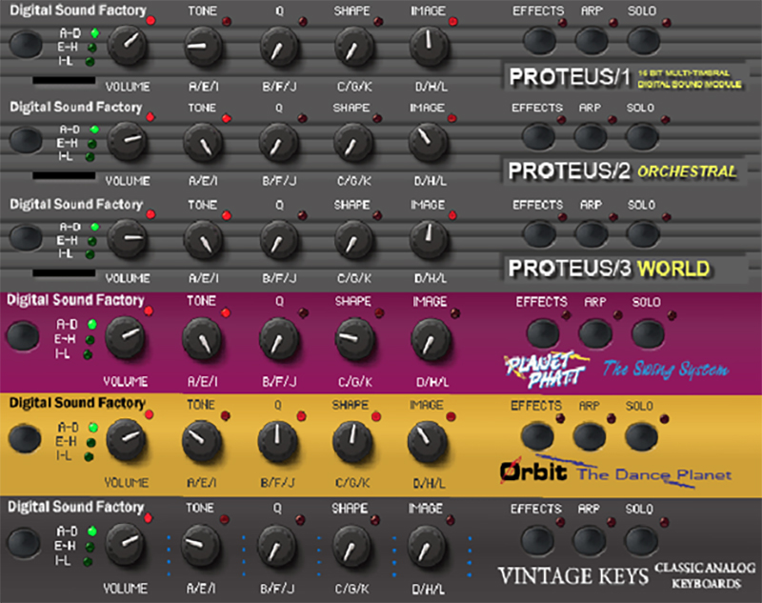The height and width of the screenshot is (603, 762).
Task: Adjust the Proteus/2 Tone A/E/I knob
Action: click(x=203, y=142)
